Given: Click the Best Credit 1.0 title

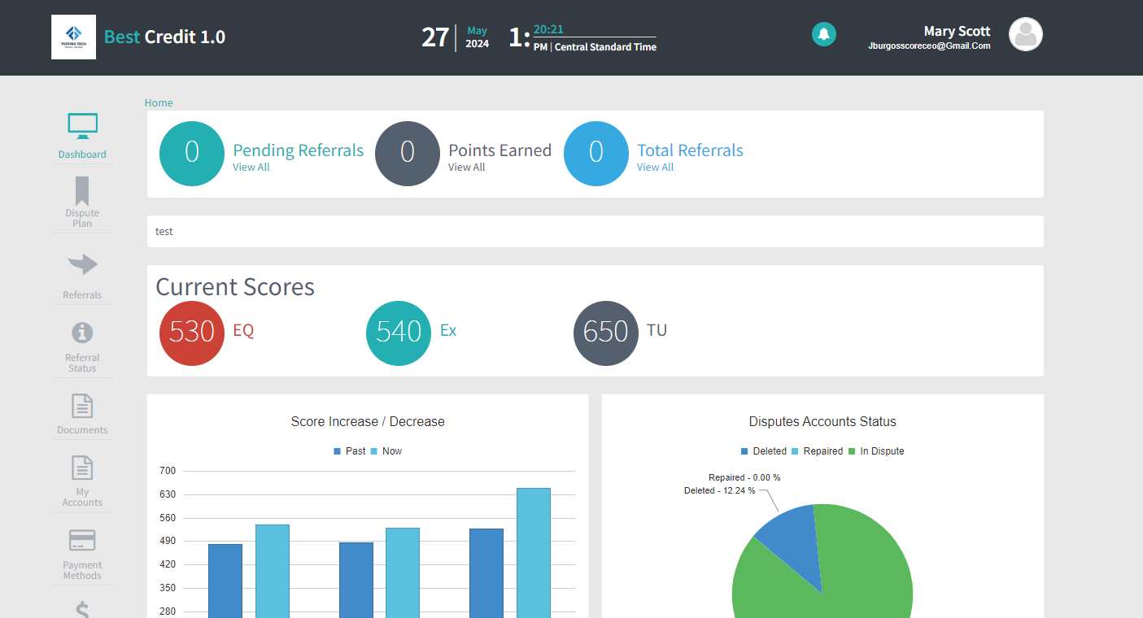Looking at the screenshot, I should [164, 37].
